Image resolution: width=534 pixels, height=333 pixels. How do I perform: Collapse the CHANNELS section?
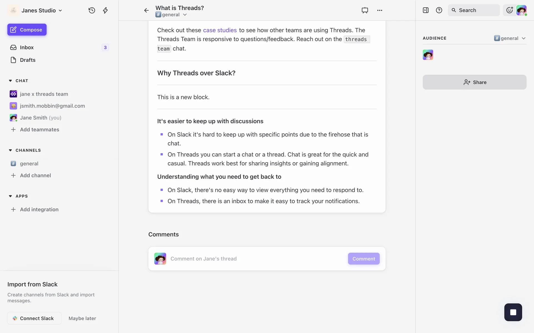point(10,150)
